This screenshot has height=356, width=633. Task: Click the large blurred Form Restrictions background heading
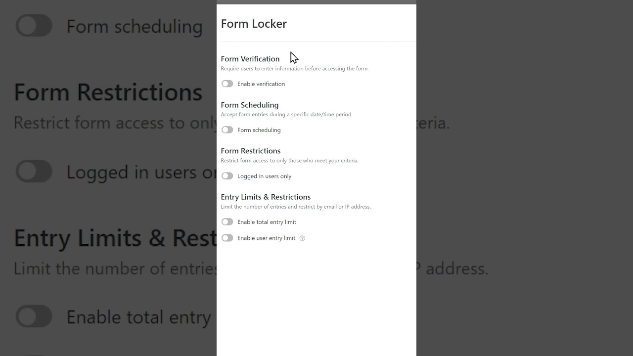pyautogui.click(x=108, y=92)
